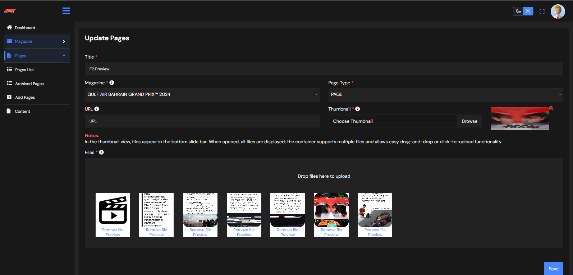Preview the video clapperboard file
This screenshot has width=573, height=275.
[113, 235]
